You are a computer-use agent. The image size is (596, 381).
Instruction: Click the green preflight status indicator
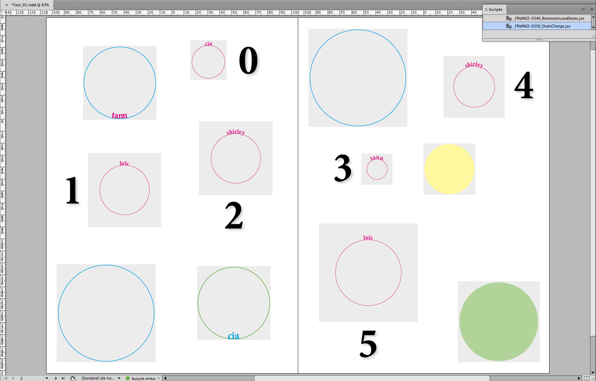pos(128,378)
